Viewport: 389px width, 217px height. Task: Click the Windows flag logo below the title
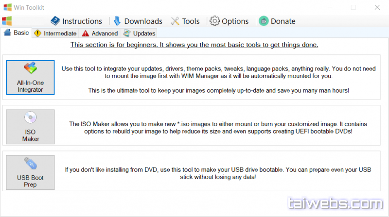pyautogui.click(x=7, y=21)
